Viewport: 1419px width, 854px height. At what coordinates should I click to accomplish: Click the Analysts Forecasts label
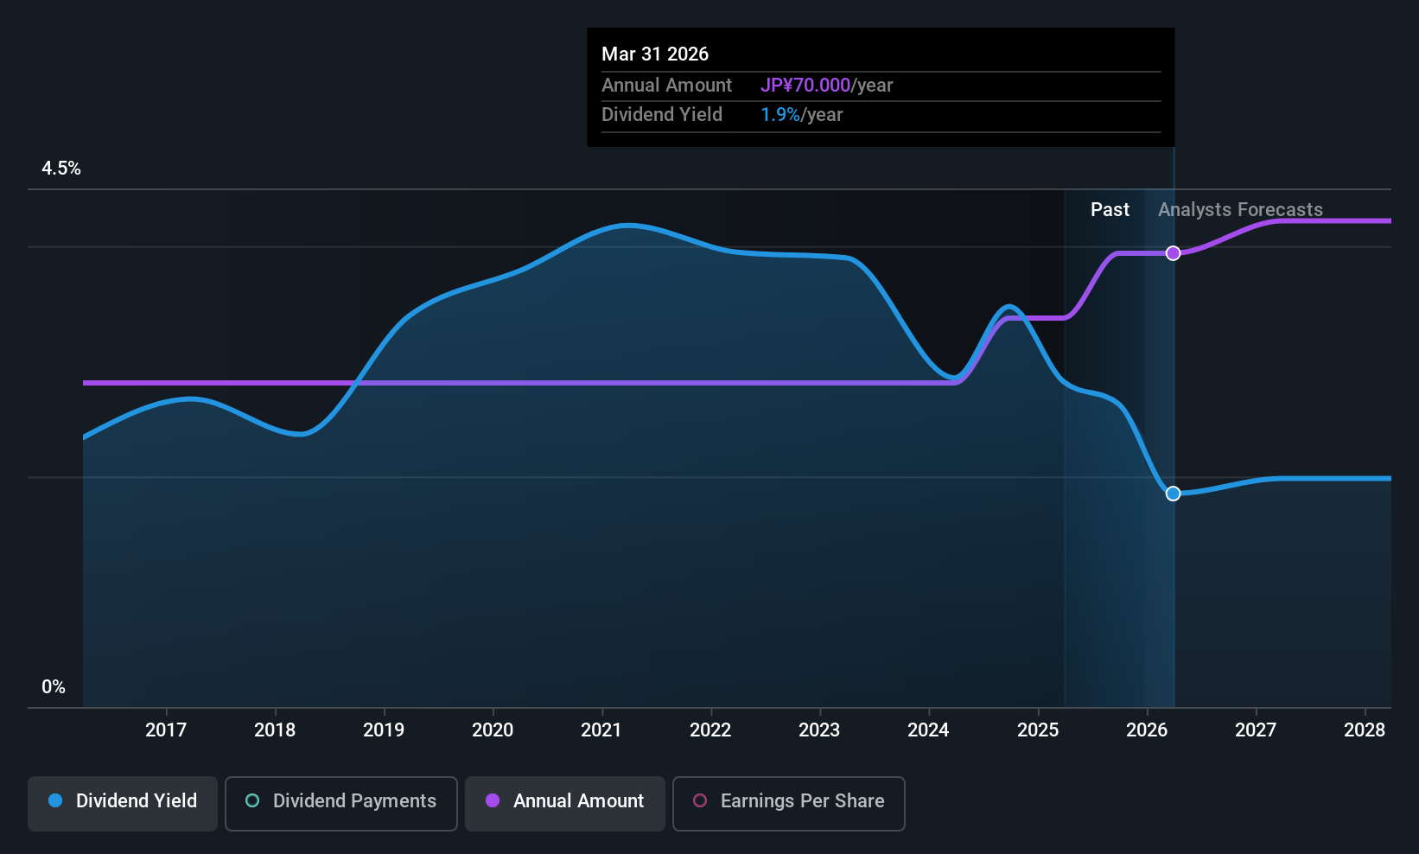point(1240,210)
